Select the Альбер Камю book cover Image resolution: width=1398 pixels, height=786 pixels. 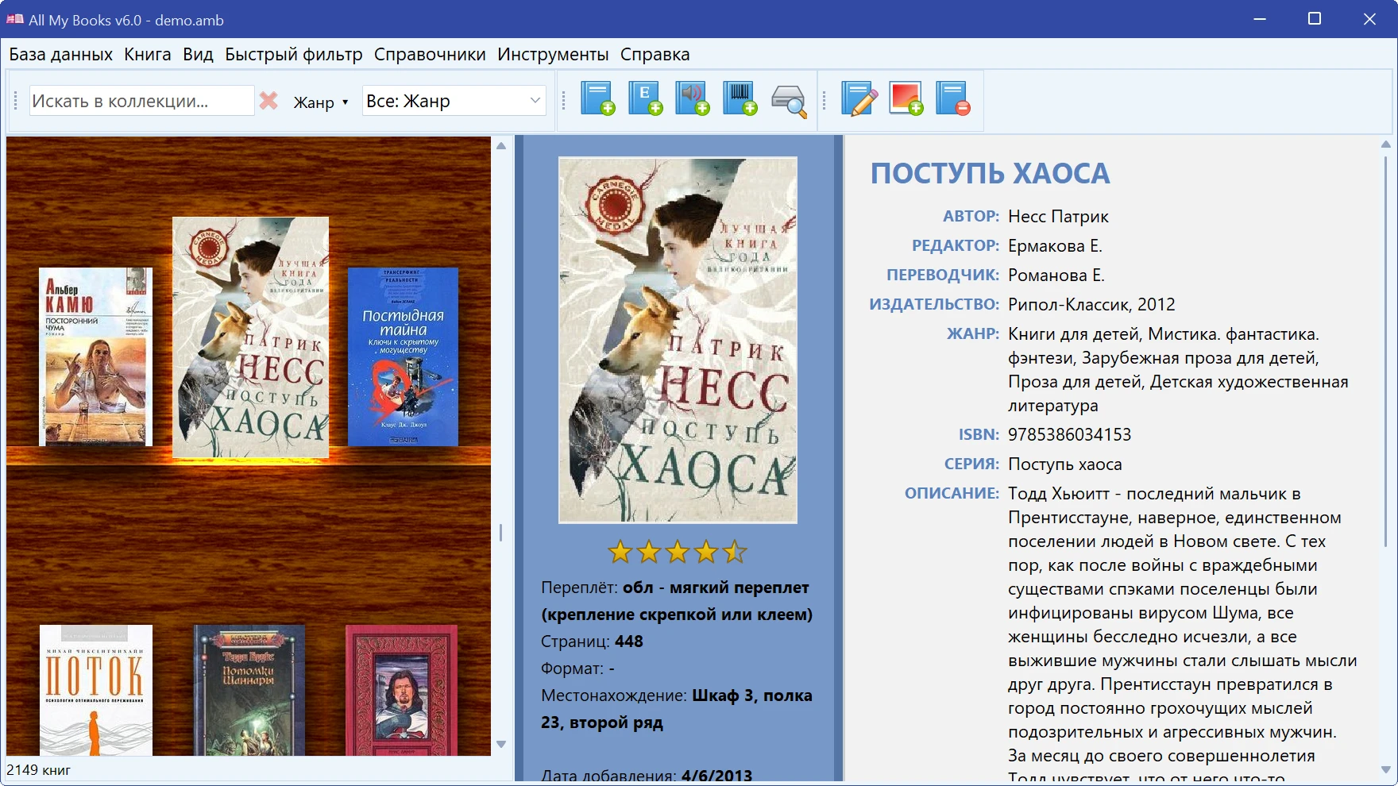tap(95, 356)
